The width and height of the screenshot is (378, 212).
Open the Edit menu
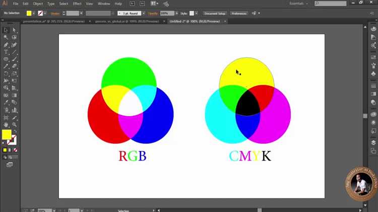25,4
